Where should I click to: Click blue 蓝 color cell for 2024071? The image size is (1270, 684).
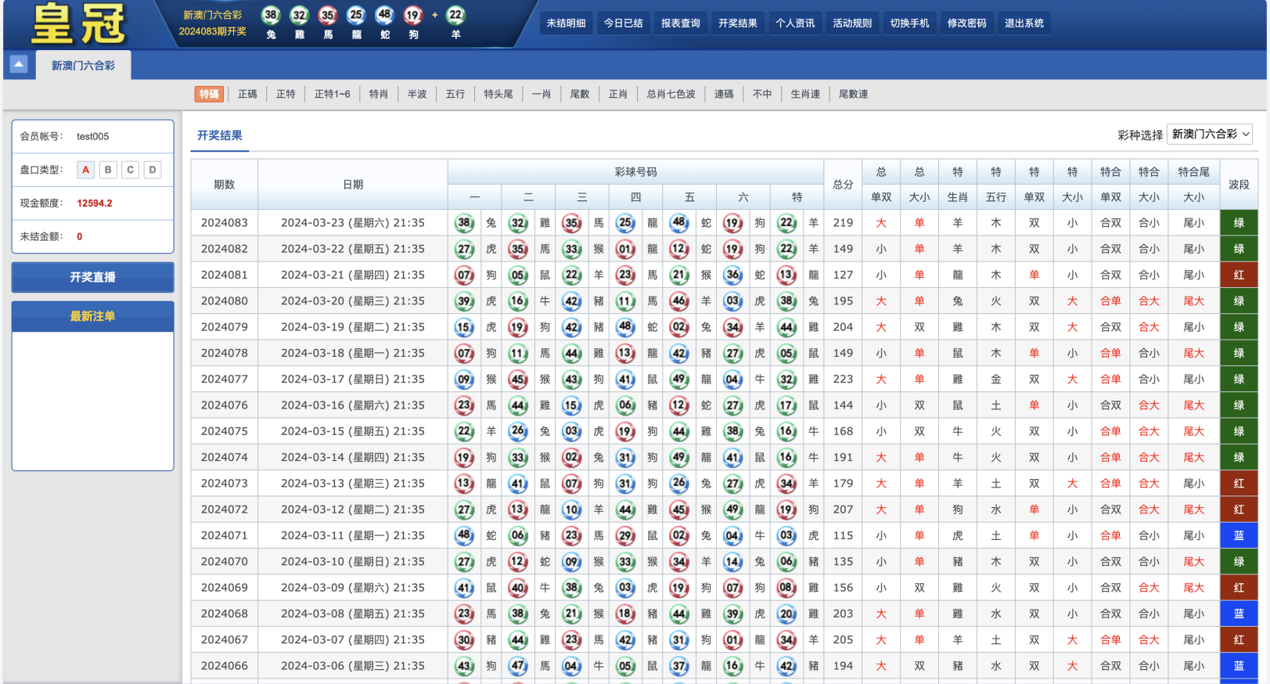coord(1239,535)
